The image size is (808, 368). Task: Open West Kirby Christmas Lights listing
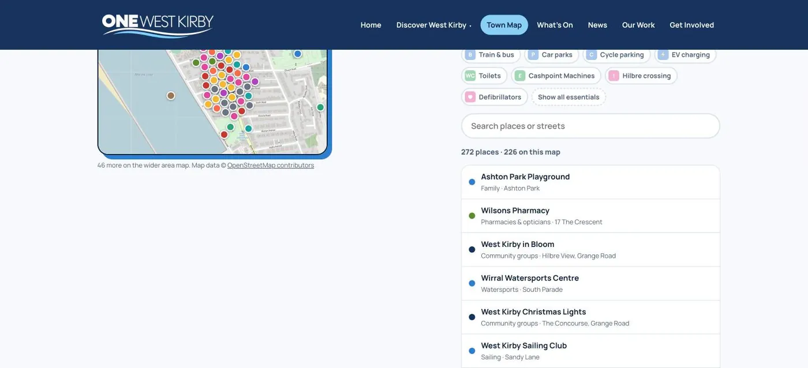(x=590, y=317)
